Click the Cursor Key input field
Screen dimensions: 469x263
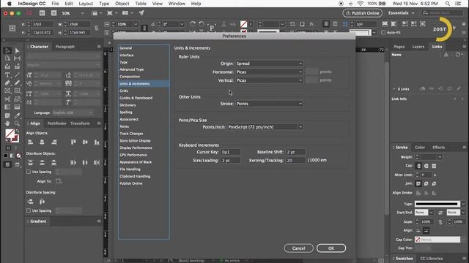point(230,152)
